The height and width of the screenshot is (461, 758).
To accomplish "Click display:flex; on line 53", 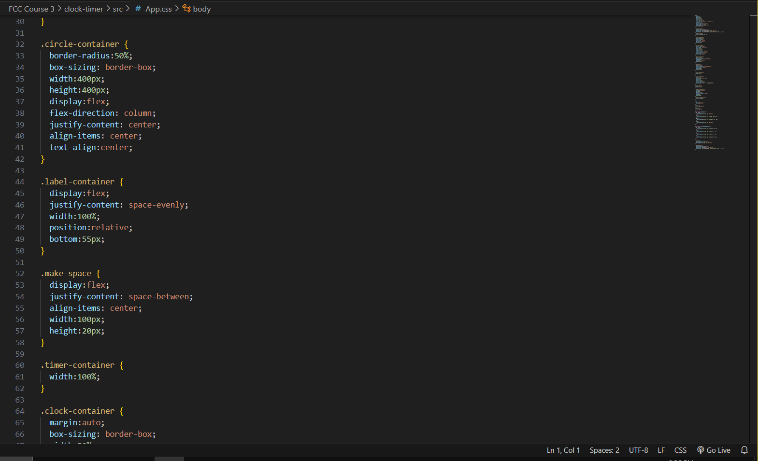I will (x=79, y=285).
